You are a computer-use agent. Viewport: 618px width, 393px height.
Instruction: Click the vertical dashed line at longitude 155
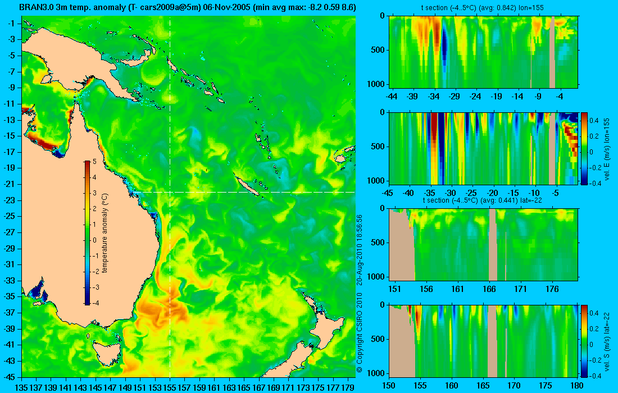tap(170, 197)
